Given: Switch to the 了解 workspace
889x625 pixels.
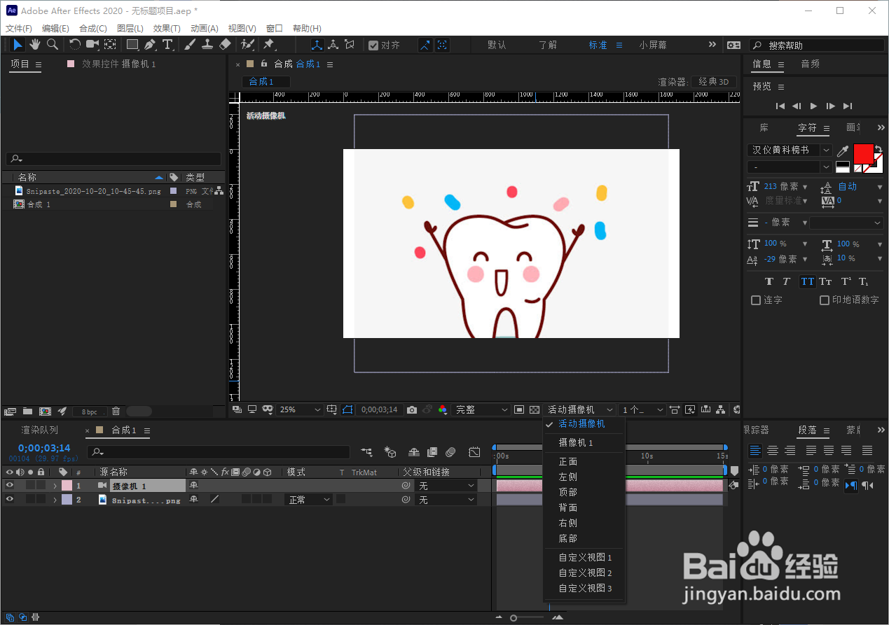Looking at the screenshot, I should [x=548, y=45].
